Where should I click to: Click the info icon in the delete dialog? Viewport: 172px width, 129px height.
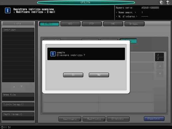point(53,54)
